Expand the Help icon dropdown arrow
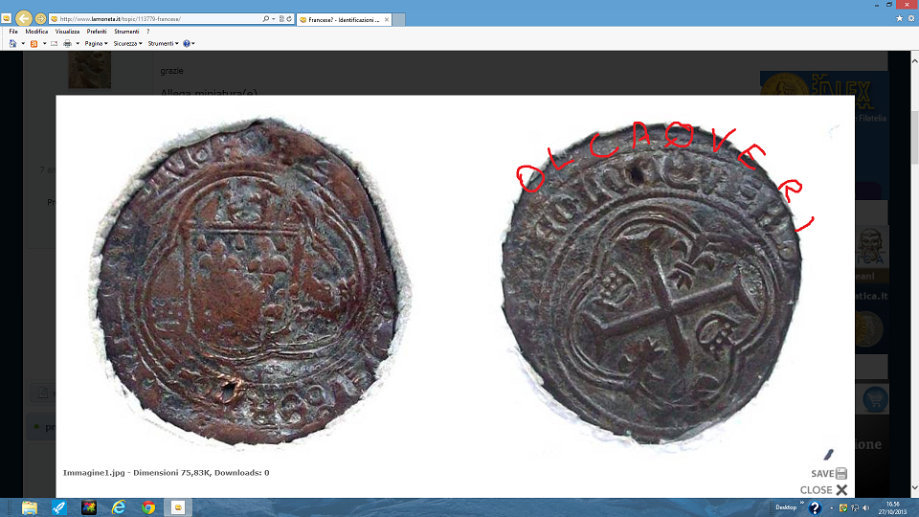The height and width of the screenshot is (517, 919). pos(193,43)
